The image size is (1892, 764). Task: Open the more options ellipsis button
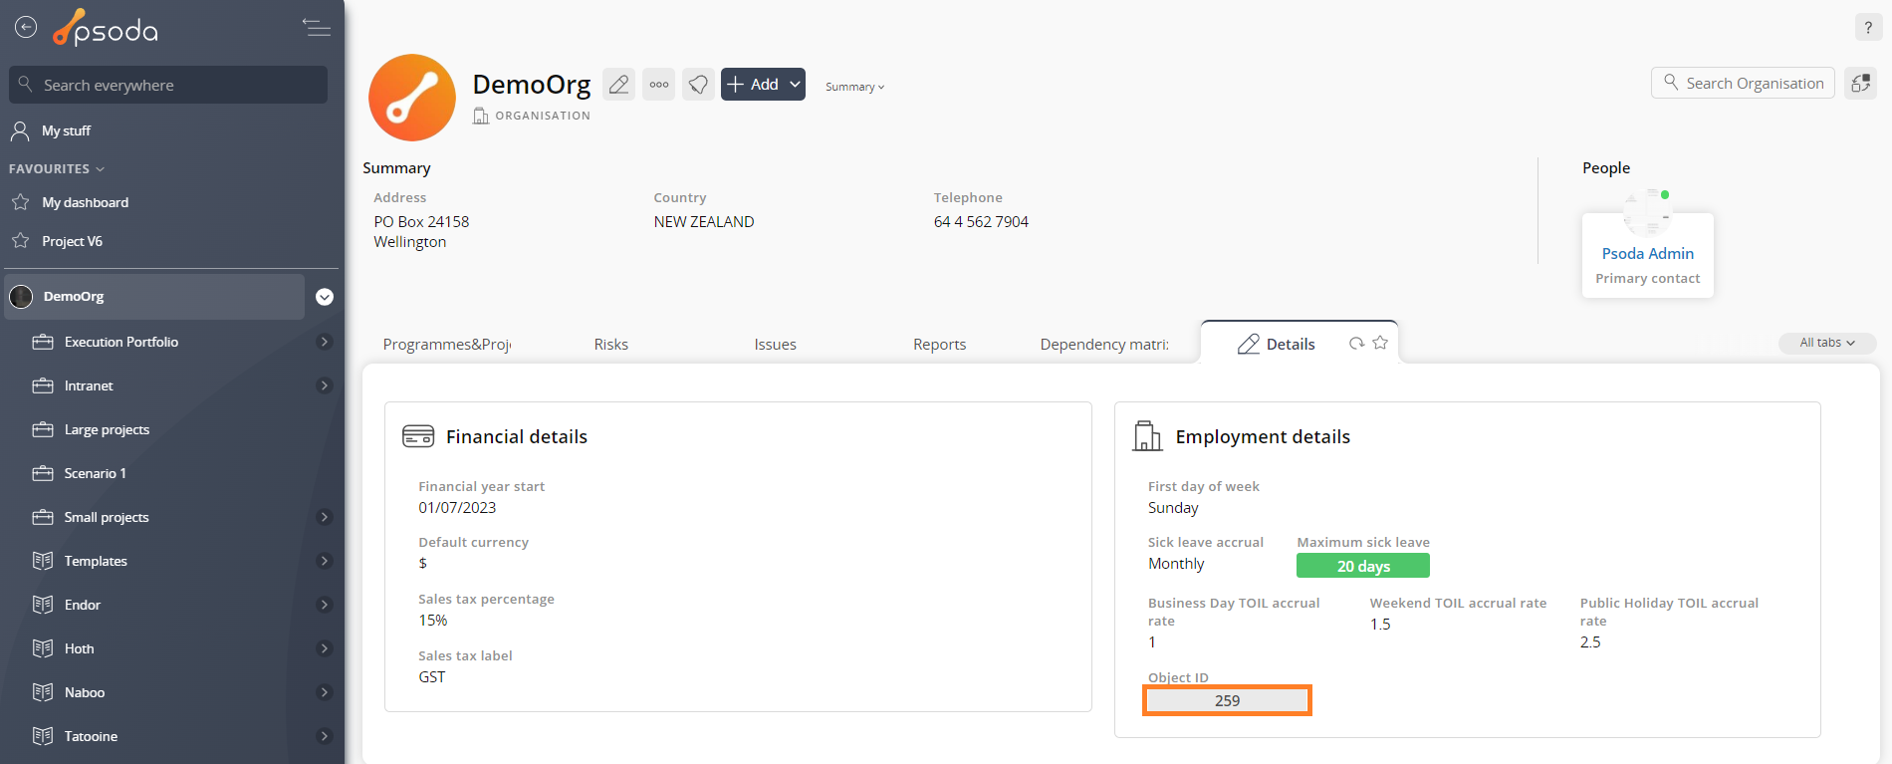pos(659,85)
